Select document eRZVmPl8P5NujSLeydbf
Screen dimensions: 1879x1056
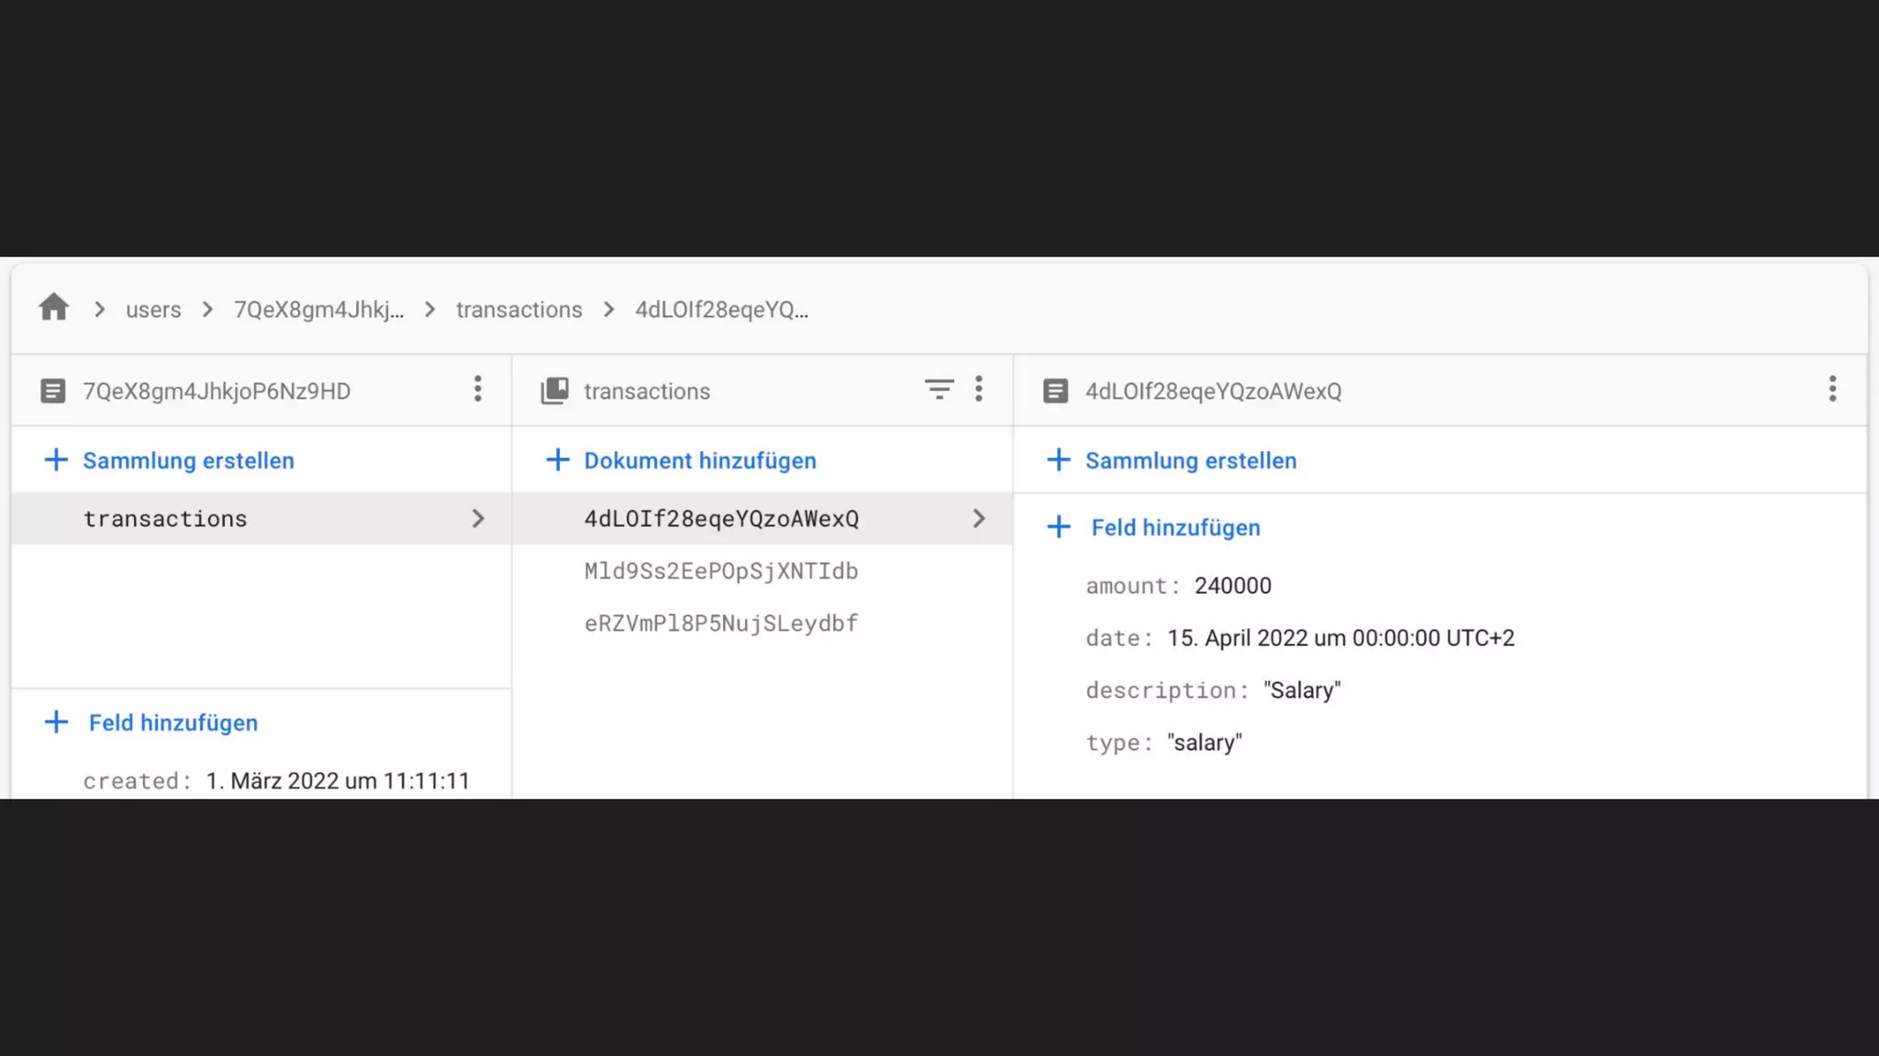point(721,623)
